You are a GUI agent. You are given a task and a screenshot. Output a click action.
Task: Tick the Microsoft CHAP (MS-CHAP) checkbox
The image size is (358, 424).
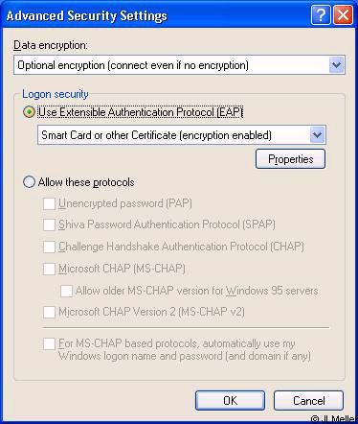[x=49, y=269]
